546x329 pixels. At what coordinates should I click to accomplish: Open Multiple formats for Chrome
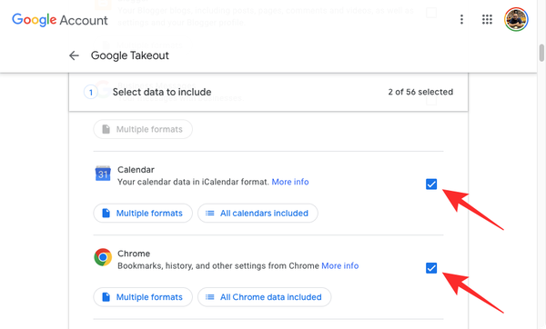(143, 297)
